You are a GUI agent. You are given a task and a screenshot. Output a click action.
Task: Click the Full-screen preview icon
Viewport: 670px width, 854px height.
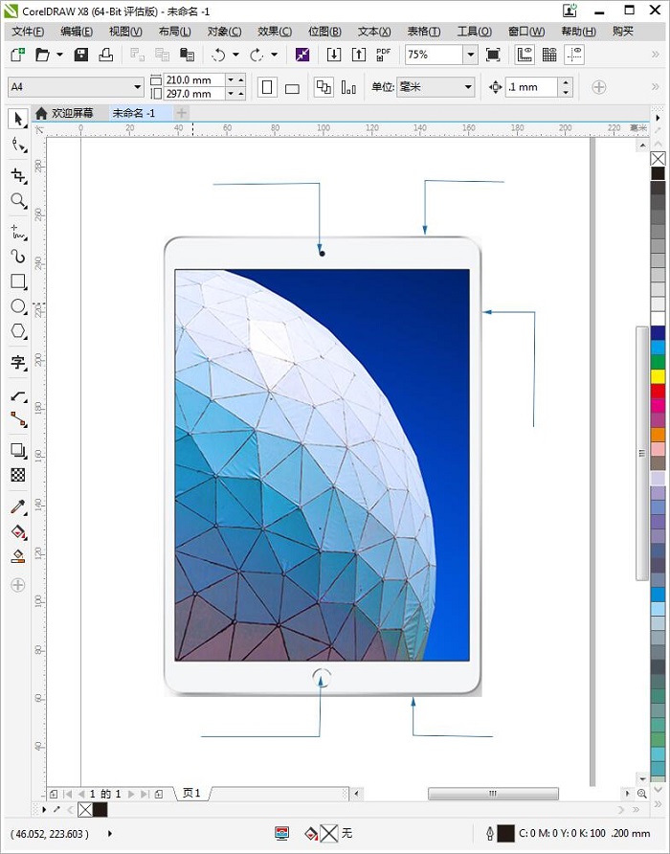click(493, 55)
